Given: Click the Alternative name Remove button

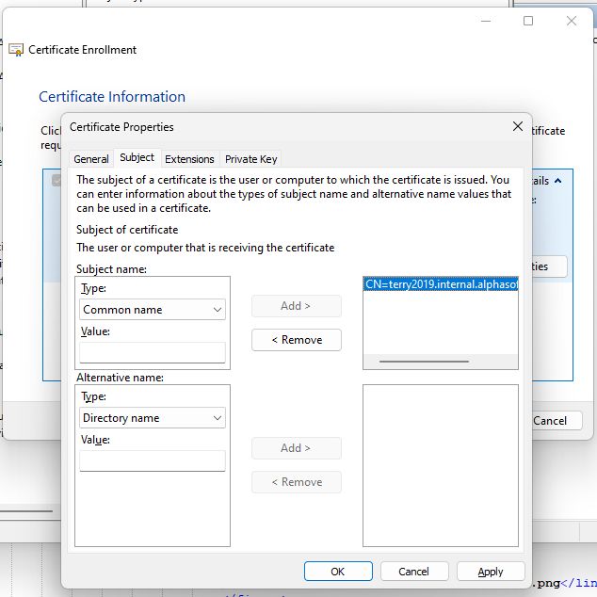Looking at the screenshot, I should coord(297,481).
